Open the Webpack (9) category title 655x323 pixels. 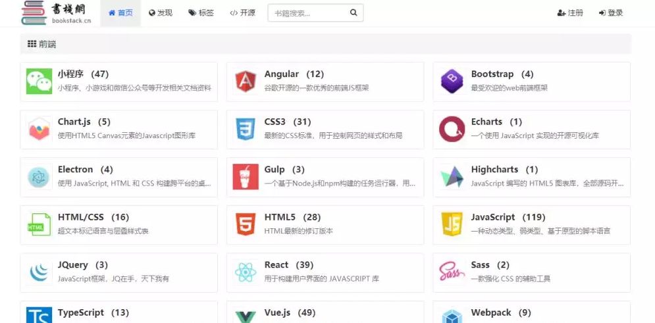coord(501,312)
